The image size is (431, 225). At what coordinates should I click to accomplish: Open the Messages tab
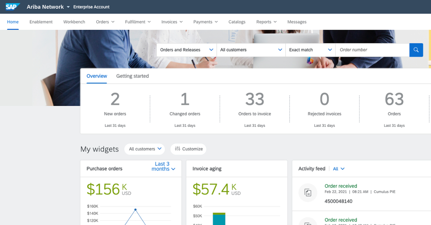click(x=297, y=22)
